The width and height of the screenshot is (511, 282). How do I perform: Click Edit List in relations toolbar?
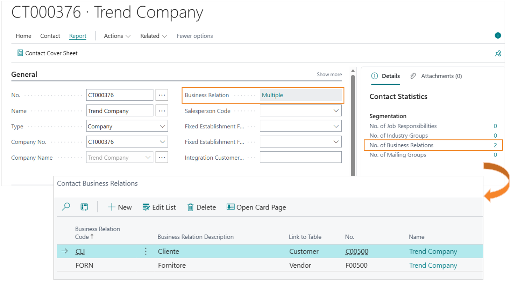[159, 207]
